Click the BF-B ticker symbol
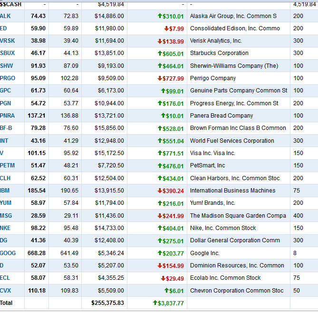This screenshot has height=312, width=318. pyautogui.click(x=6, y=128)
